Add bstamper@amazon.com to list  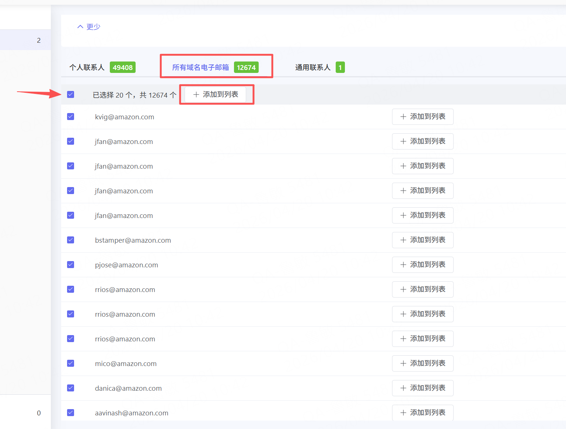[423, 240]
